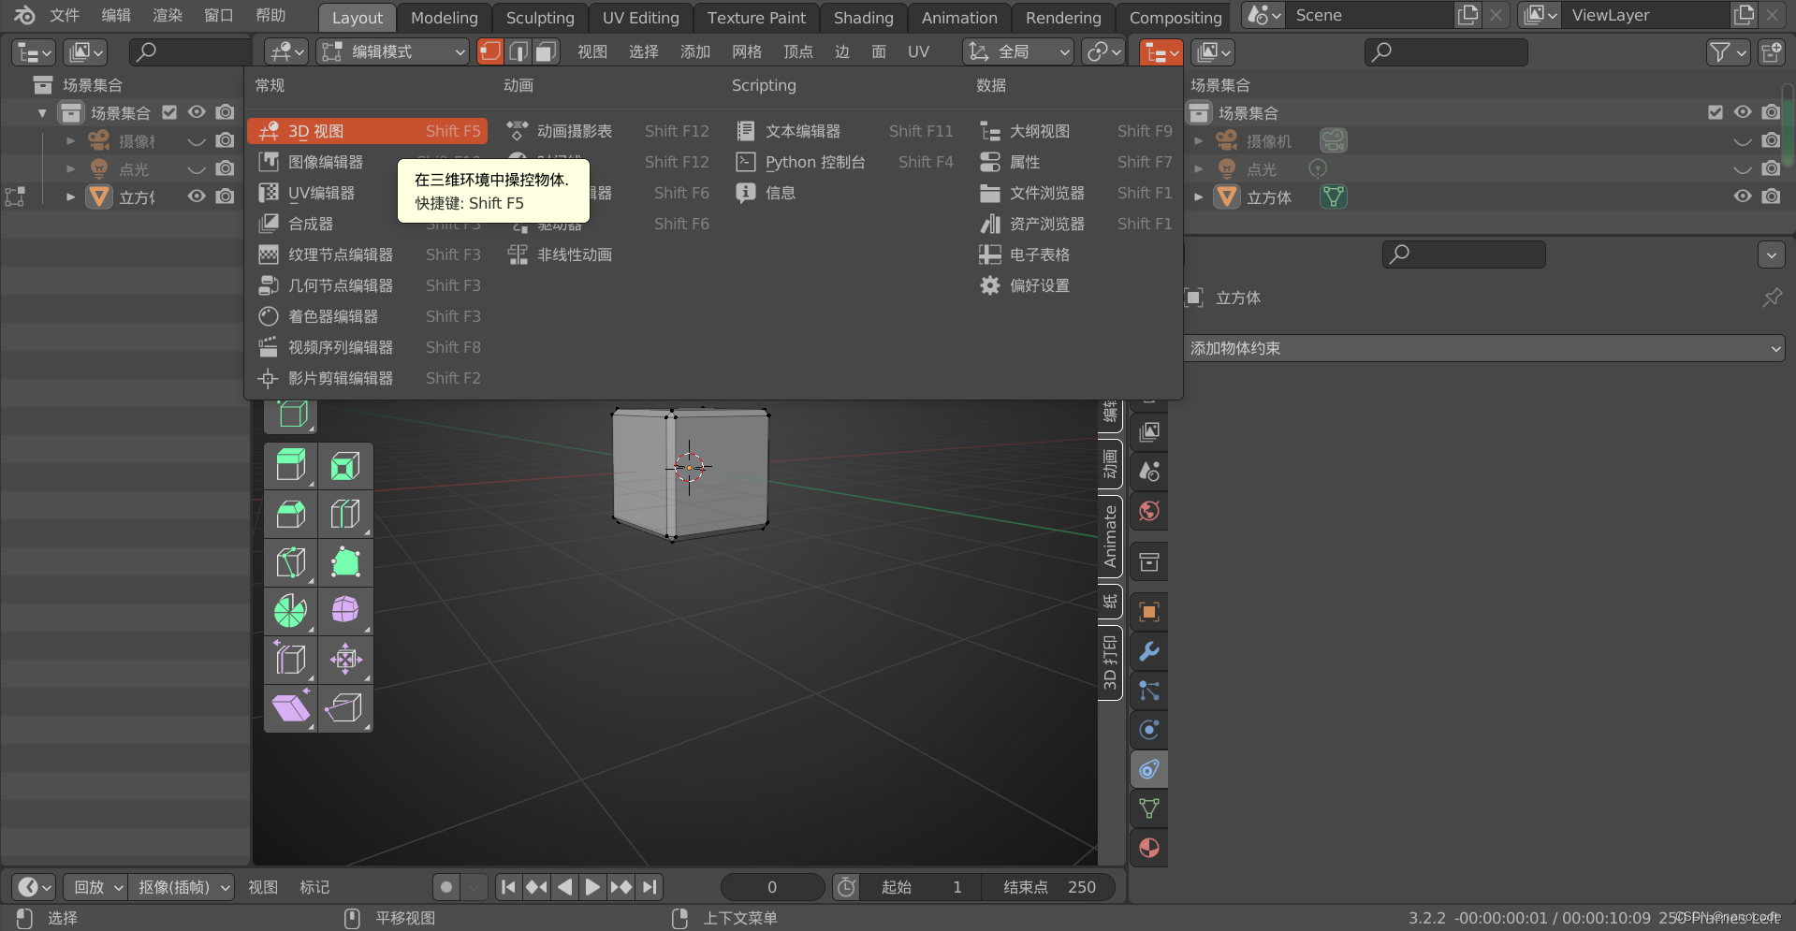
Task: Open the Collection properties tab
Action: 1149,561
